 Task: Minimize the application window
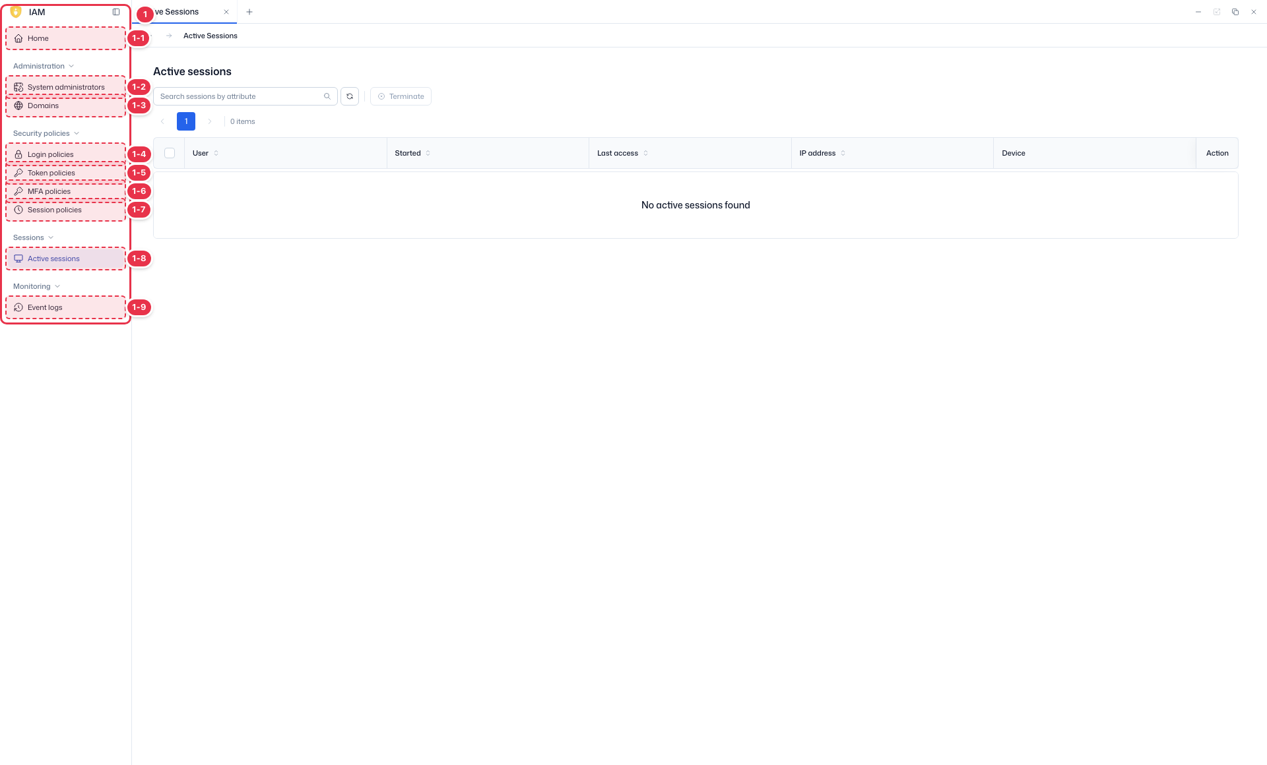coord(1198,12)
